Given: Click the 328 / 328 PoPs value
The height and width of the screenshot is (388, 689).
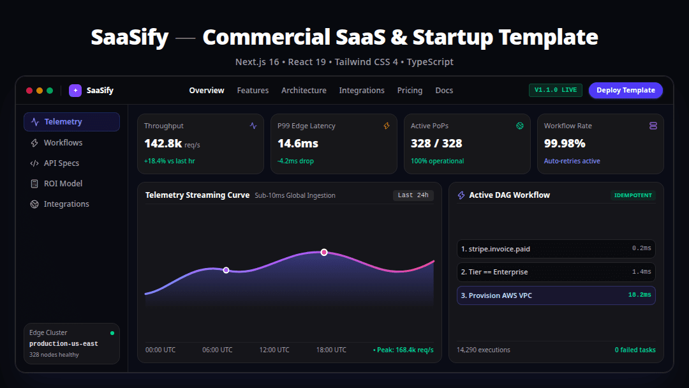Looking at the screenshot, I should tap(436, 143).
